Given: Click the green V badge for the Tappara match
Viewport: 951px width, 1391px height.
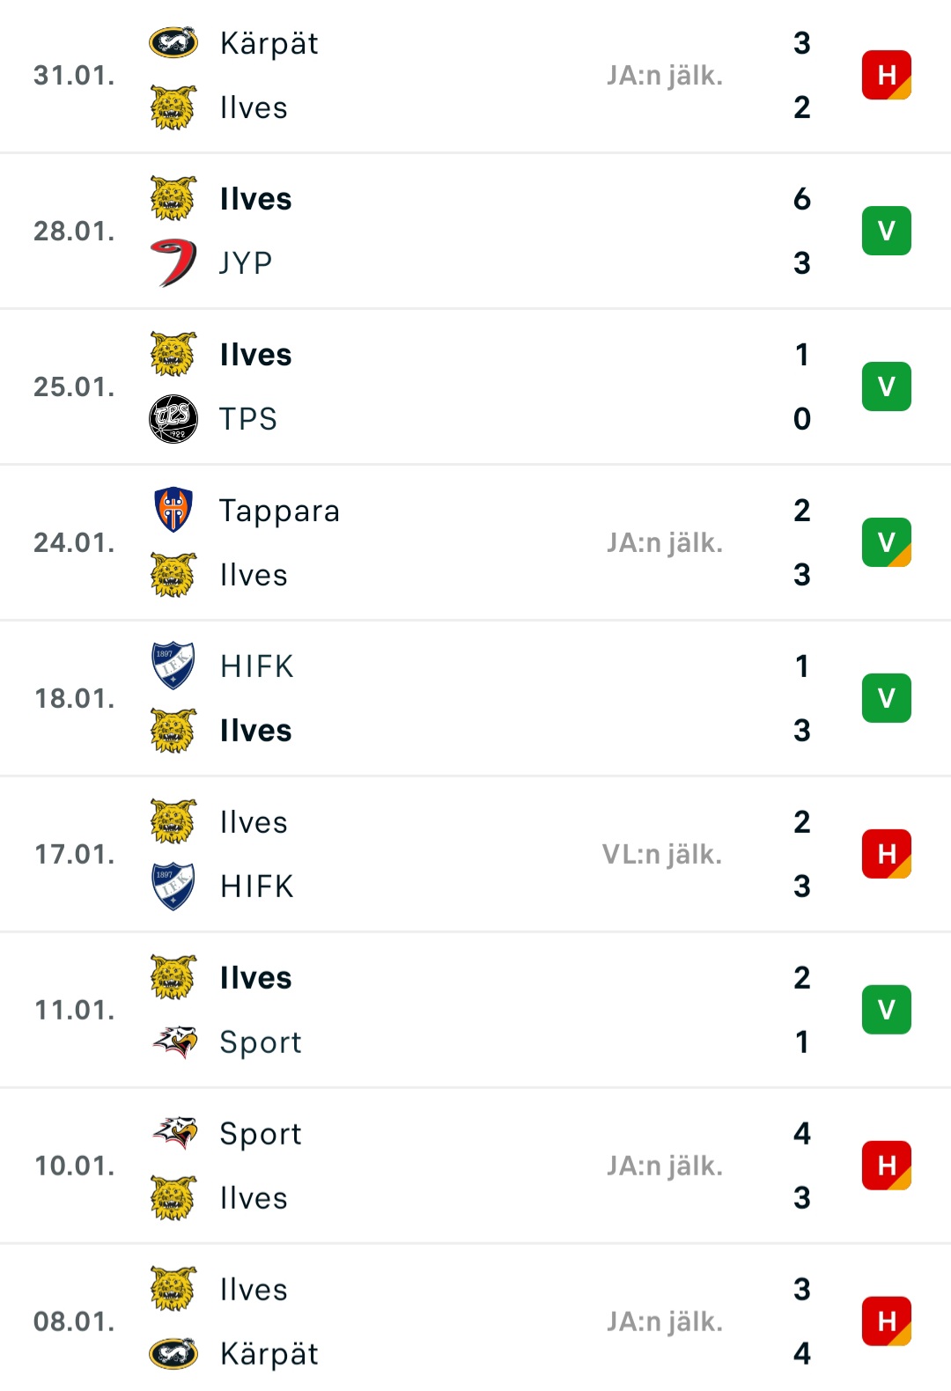Looking at the screenshot, I should (x=886, y=542).
